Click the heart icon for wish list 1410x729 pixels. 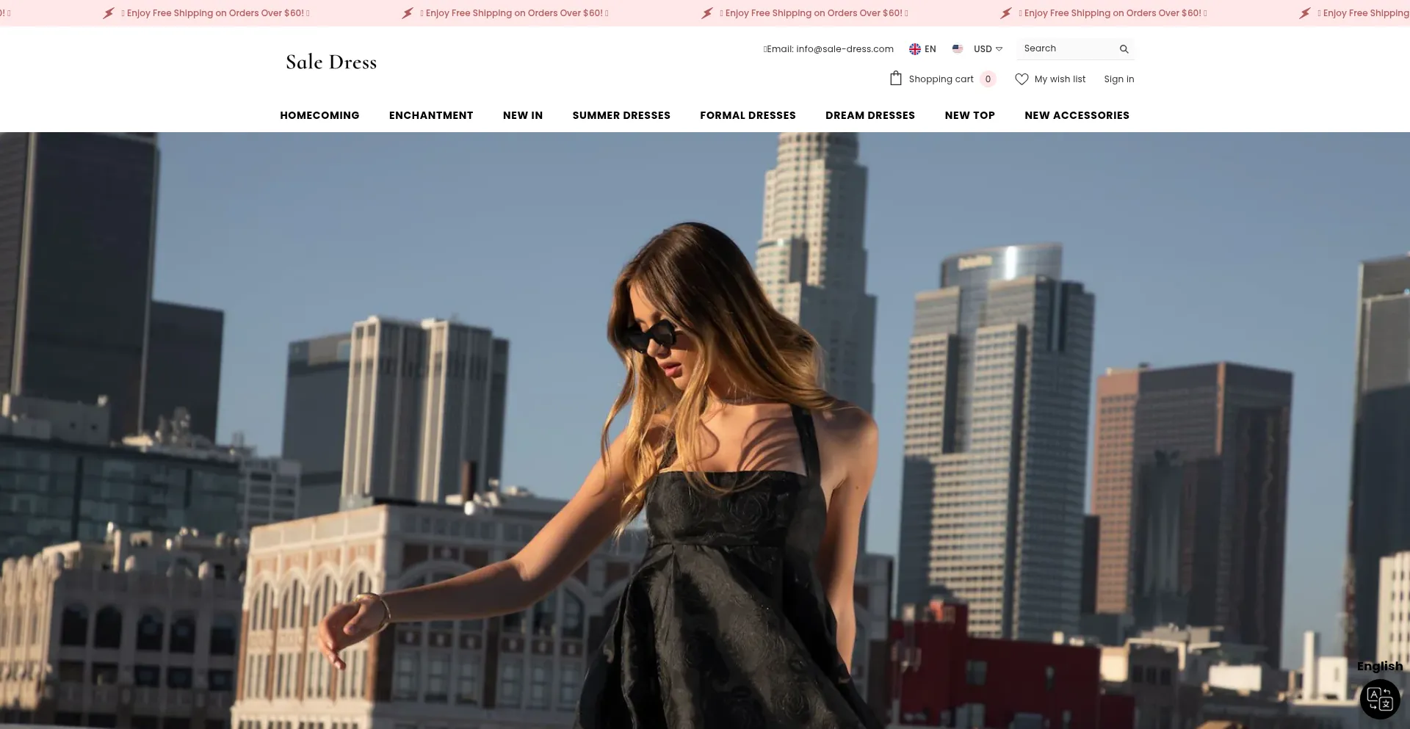[x=1022, y=79]
